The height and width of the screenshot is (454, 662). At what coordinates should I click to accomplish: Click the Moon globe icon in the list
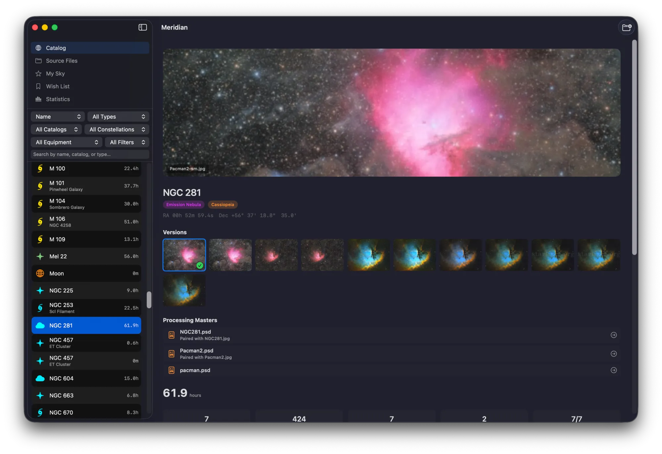(x=40, y=273)
